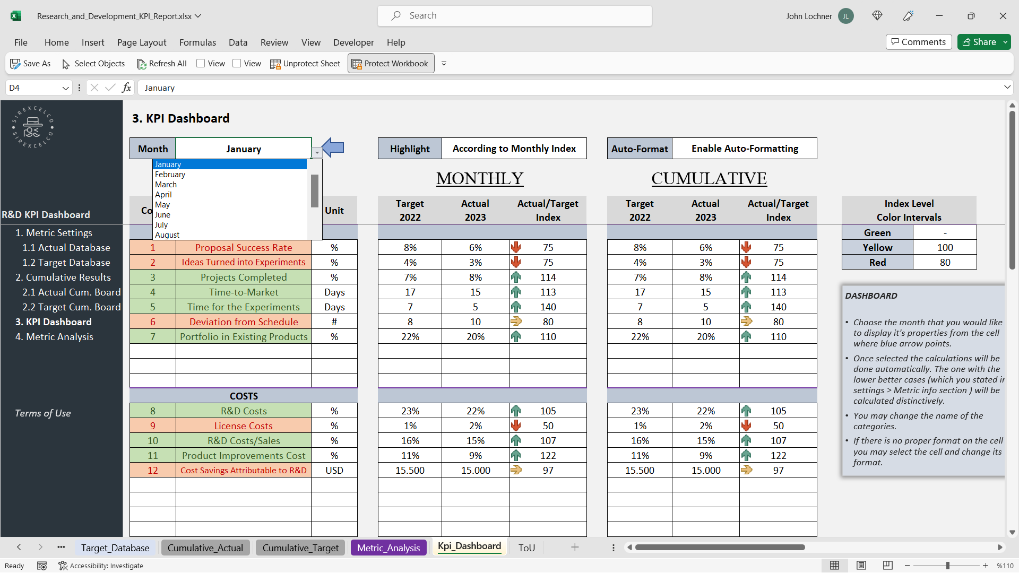The height and width of the screenshot is (573, 1019).
Task: Click the Select Objects icon
Action: coord(66,64)
